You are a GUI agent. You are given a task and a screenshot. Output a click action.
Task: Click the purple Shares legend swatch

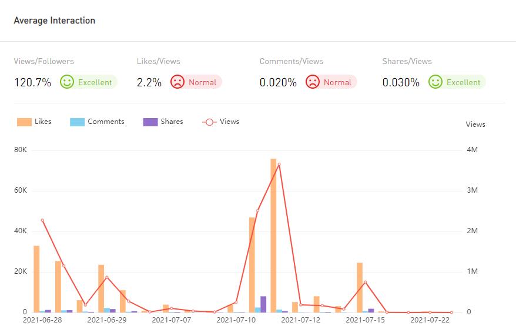pyautogui.click(x=150, y=122)
